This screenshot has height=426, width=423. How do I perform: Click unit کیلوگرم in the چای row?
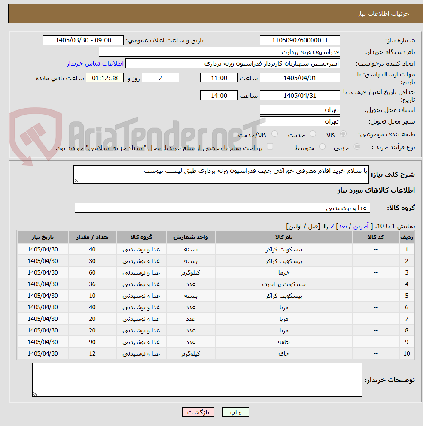pos(191,354)
